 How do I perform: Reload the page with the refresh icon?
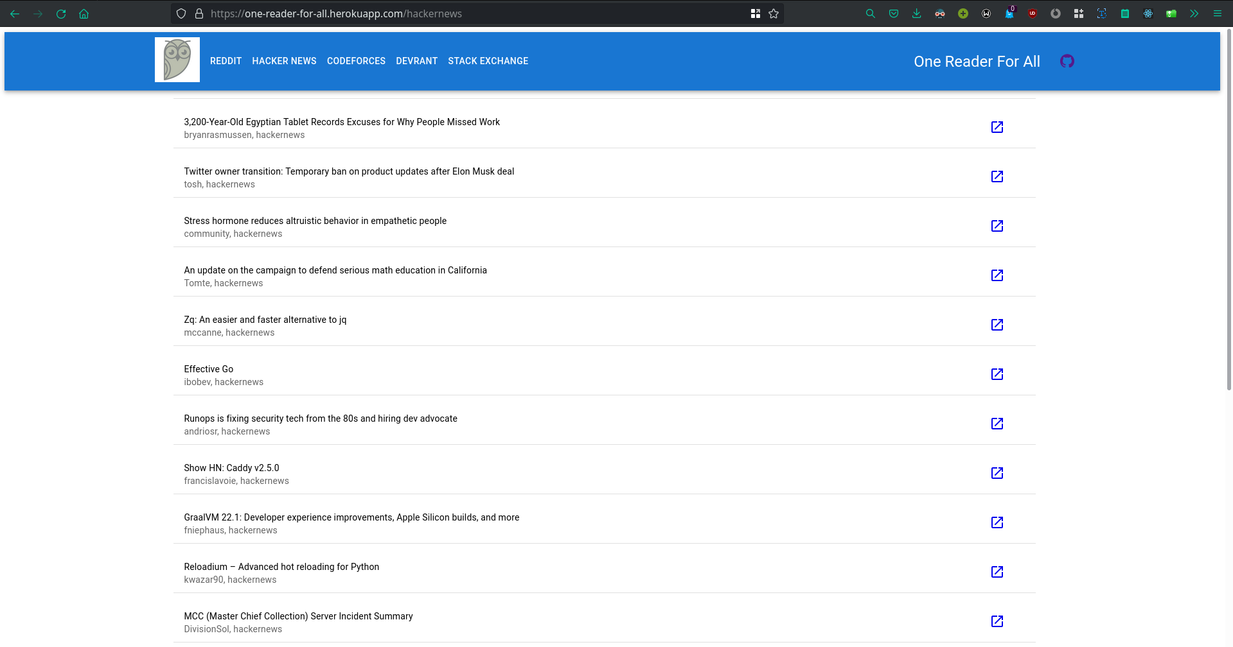[x=61, y=13]
